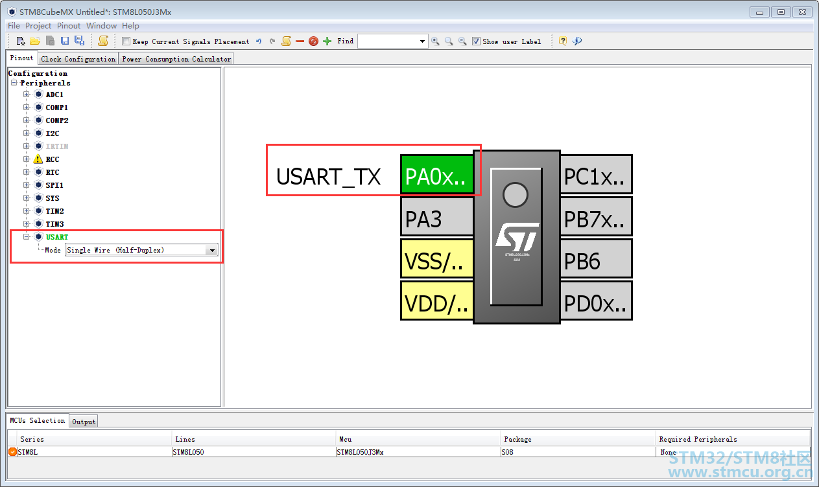The height and width of the screenshot is (487, 819).
Task: Click the Package column header
Action: point(578,438)
